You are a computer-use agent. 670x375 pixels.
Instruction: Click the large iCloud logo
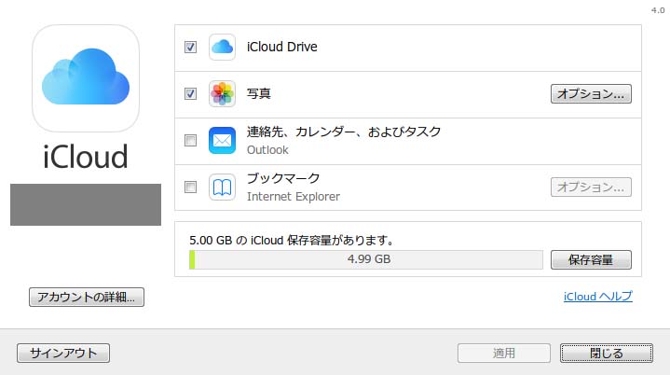point(86,78)
